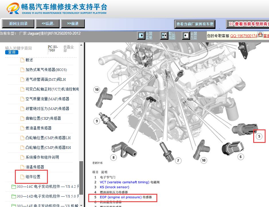Click the 燃油油轨压力传感器 description text

(114, 192)
